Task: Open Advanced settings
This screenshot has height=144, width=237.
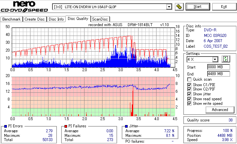Action: coord(220,110)
